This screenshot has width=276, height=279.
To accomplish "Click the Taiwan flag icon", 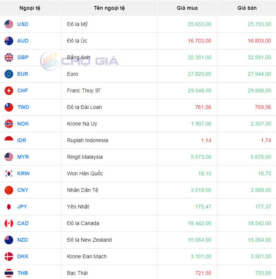I will pos(9,107).
